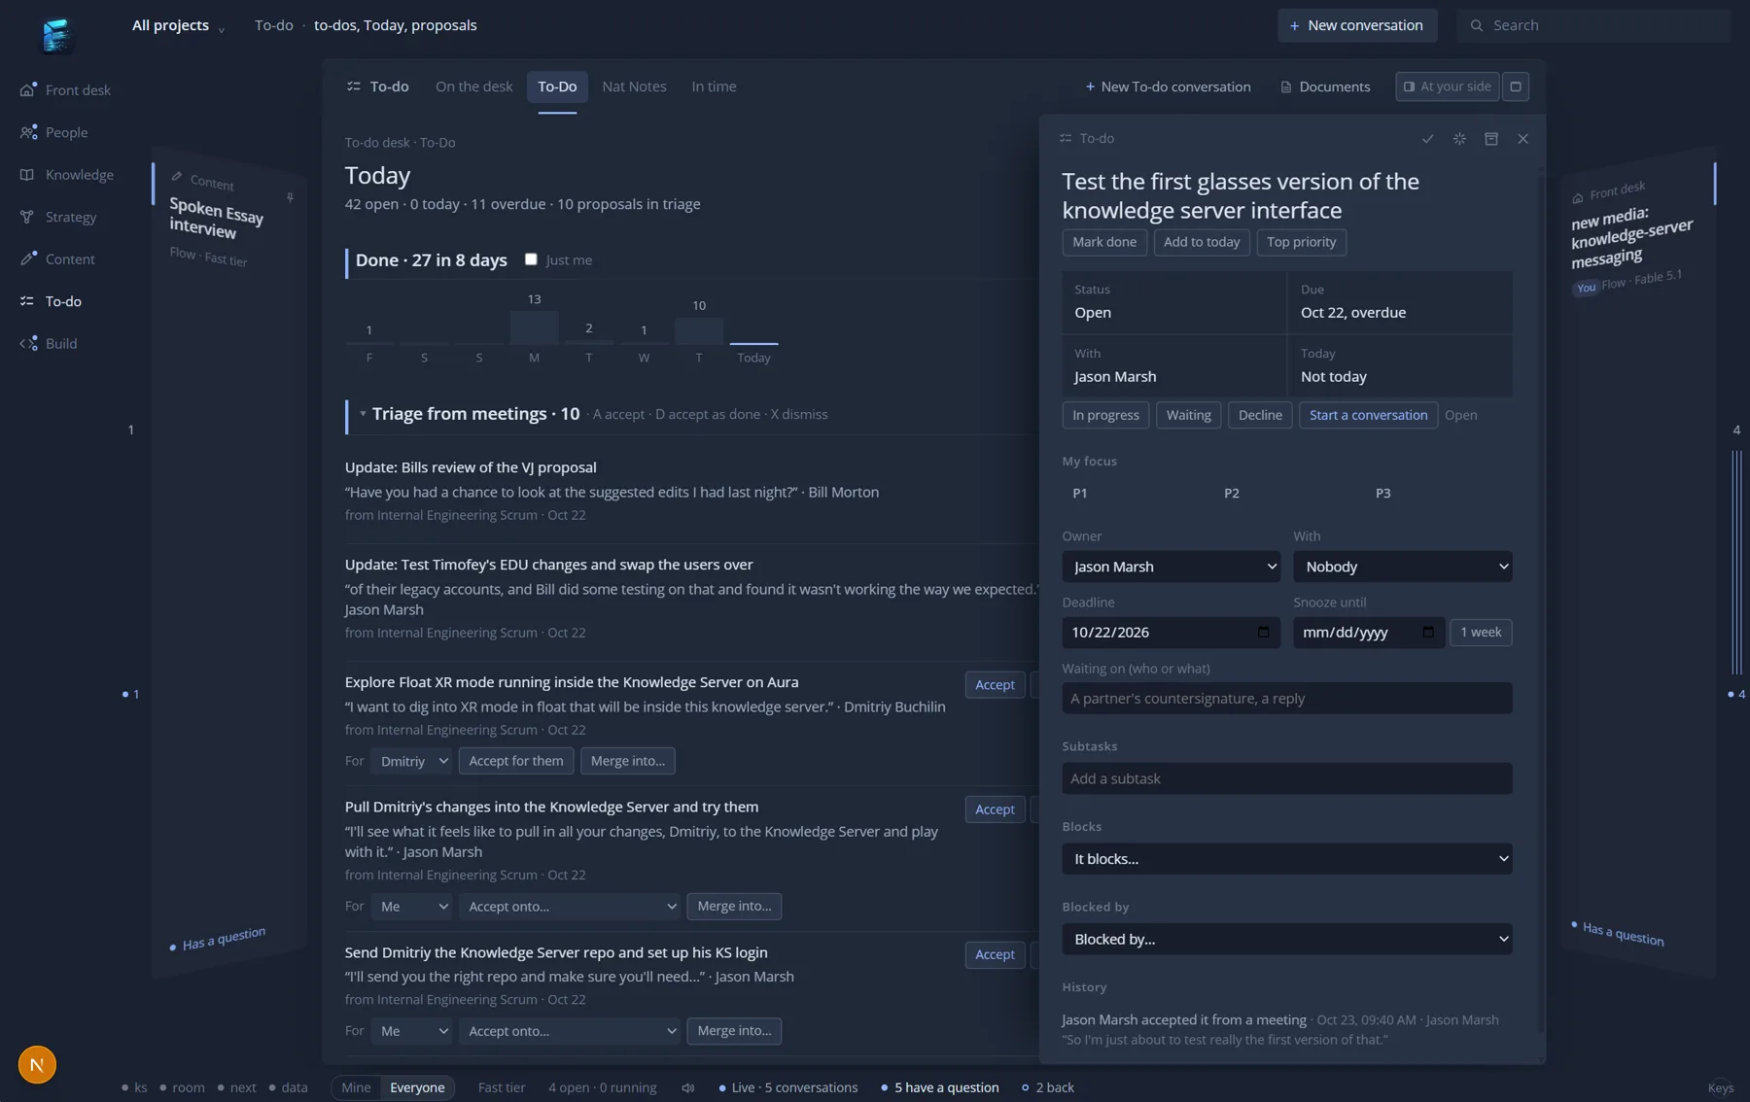Viewport: 1750px width, 1102px height.
Task: Open the Front desk sidebar section
Action: click(65, 90)
